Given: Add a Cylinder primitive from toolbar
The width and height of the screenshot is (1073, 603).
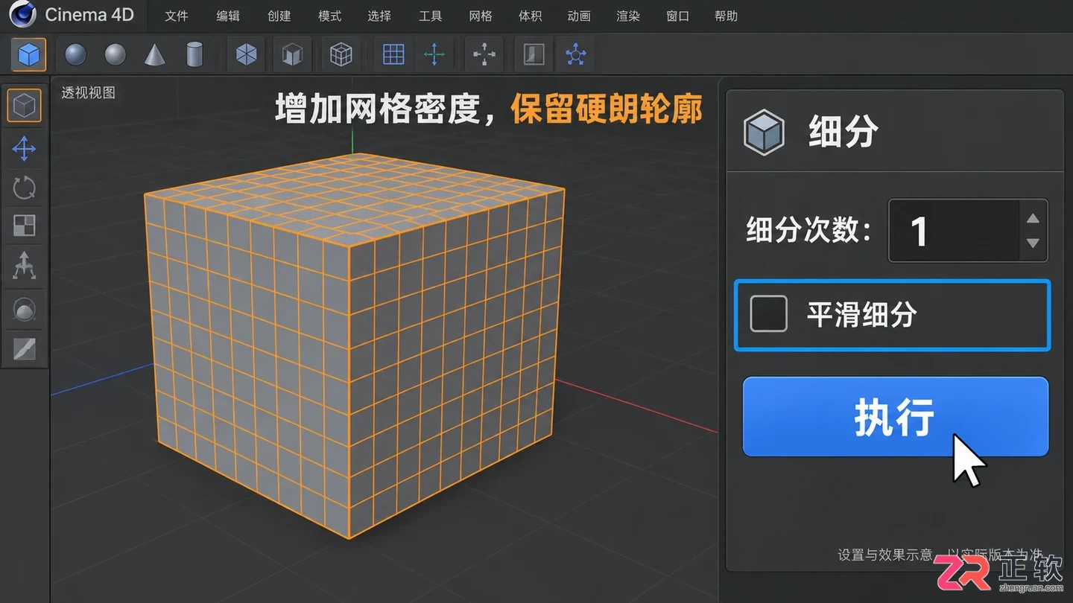Looking at the screenshot, I should click(x=194, y=54).
